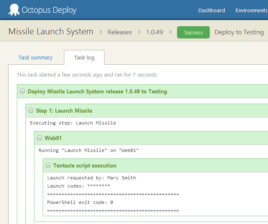Click 'Launch requested by: Mary Smith' line
Image resolution: width=268 pixels, height=224 pixels.
(x=91, y=178)
